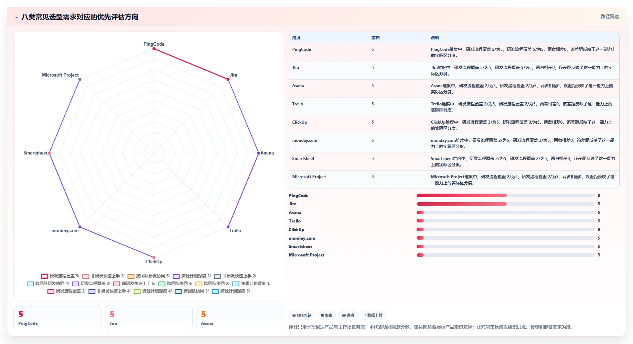633x344 pixels.
Task: Click the monday.com data point on radar
Action: [80, 227]
